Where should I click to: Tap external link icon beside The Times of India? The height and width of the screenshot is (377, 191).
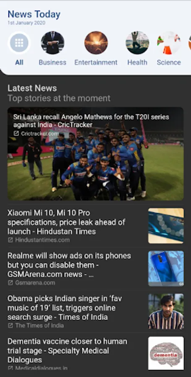click(10, 325)
